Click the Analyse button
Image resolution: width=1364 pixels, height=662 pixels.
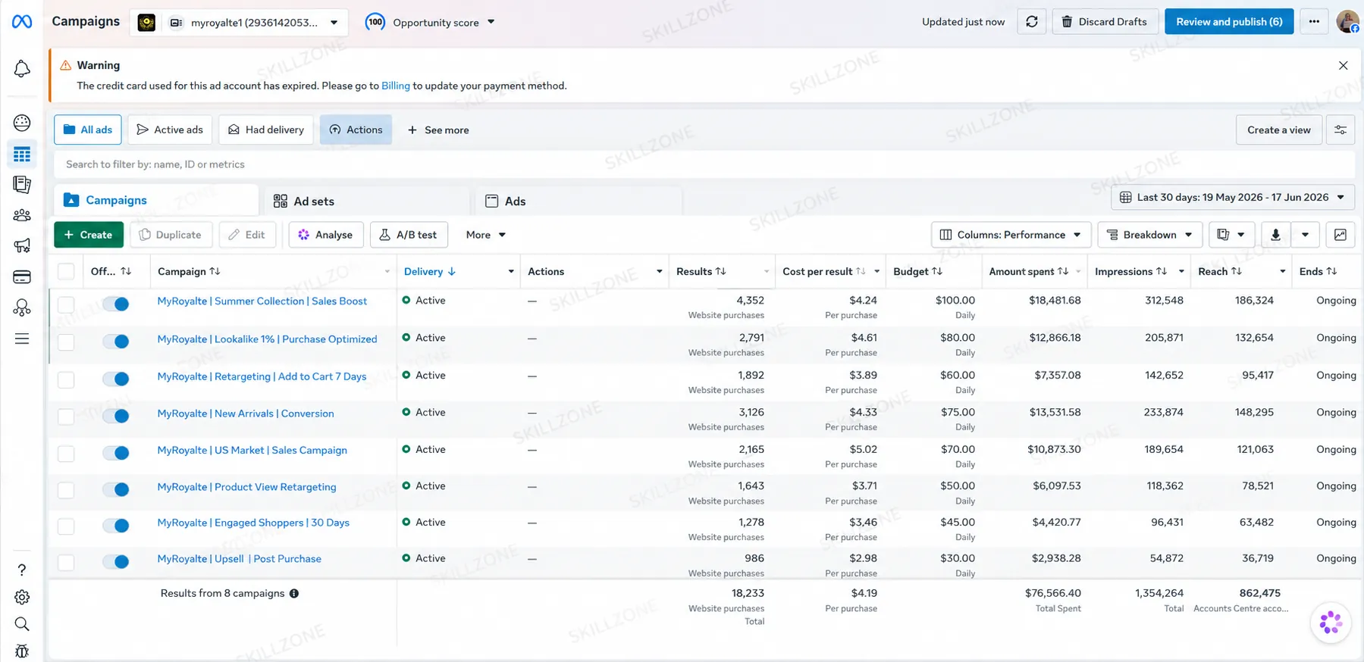tap(326, 235)
